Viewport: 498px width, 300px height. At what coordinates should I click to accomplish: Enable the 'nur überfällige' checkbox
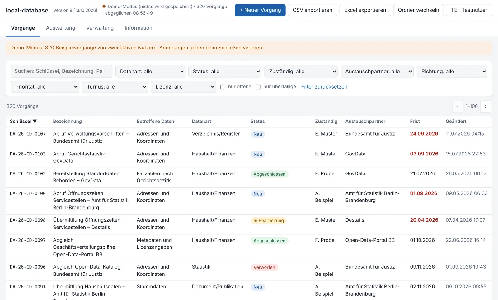point(258,87)
